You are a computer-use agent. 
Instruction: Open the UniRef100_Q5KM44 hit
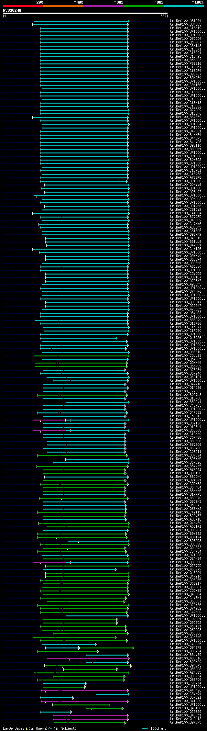[x=186, y=363]
